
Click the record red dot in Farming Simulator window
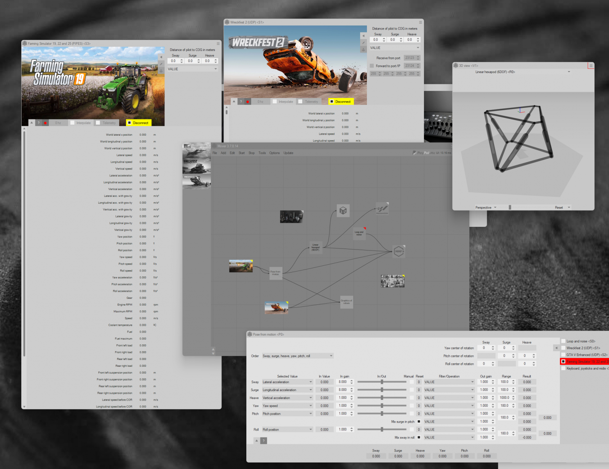45,123
